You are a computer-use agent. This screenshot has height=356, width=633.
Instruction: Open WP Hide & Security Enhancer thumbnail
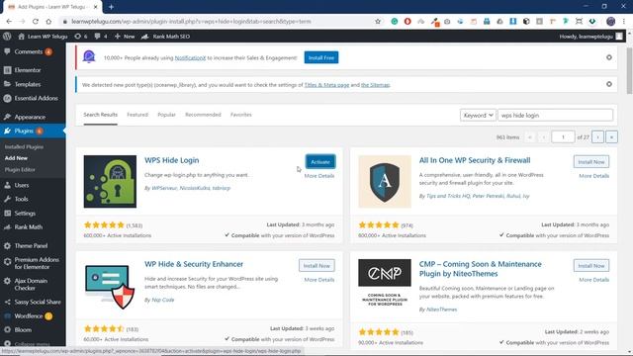[110, 286]
